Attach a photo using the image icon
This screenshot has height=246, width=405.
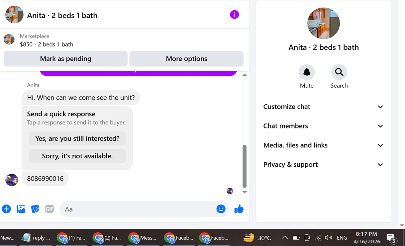coord(21,209)
